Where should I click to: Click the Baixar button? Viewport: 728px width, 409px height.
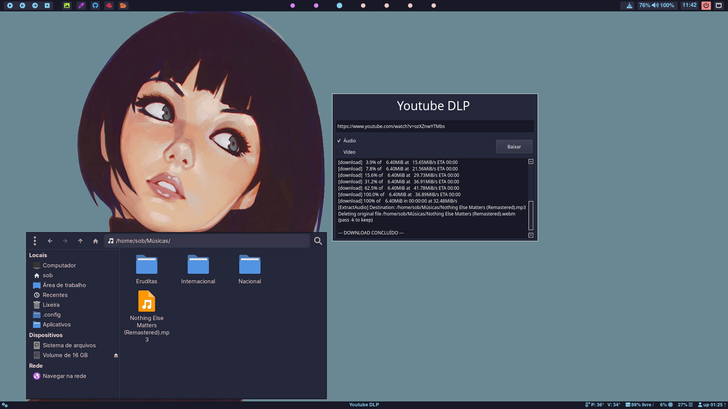pos(514,147)
